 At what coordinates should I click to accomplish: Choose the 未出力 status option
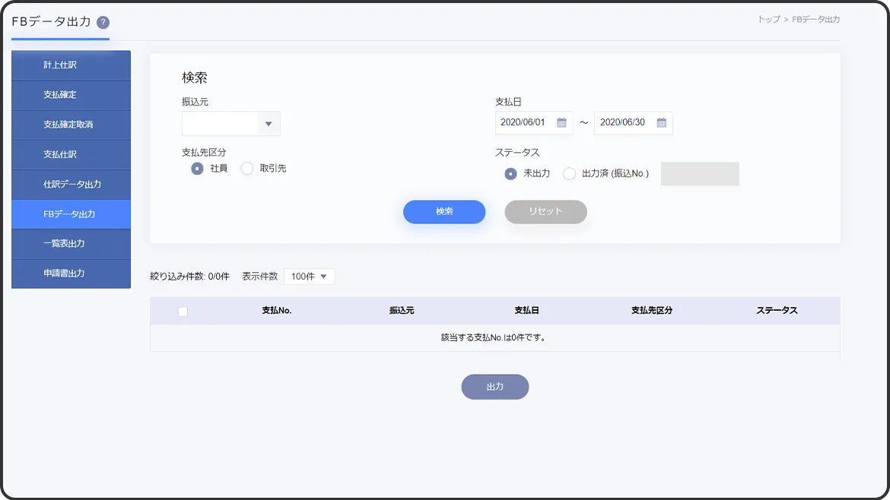pyautogui.click(x=511, y=174)
